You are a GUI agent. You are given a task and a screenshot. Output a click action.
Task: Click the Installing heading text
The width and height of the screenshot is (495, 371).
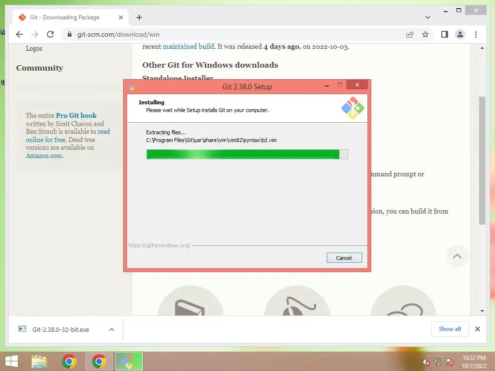click(x=151, y=102)
